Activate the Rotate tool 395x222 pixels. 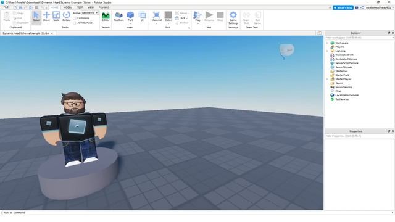pos(67,17)
